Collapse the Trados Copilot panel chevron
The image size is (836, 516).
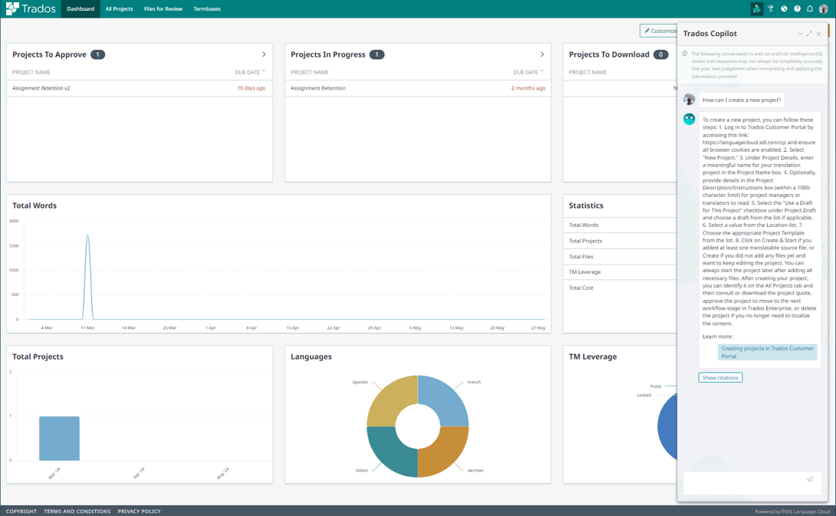click(799, 34)
